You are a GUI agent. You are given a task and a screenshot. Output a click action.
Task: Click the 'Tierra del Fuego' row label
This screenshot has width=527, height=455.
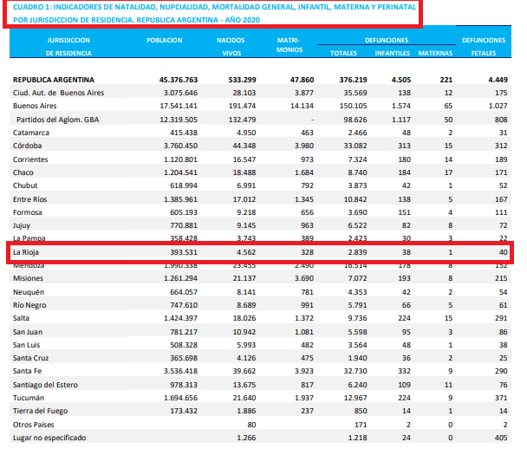40,411
